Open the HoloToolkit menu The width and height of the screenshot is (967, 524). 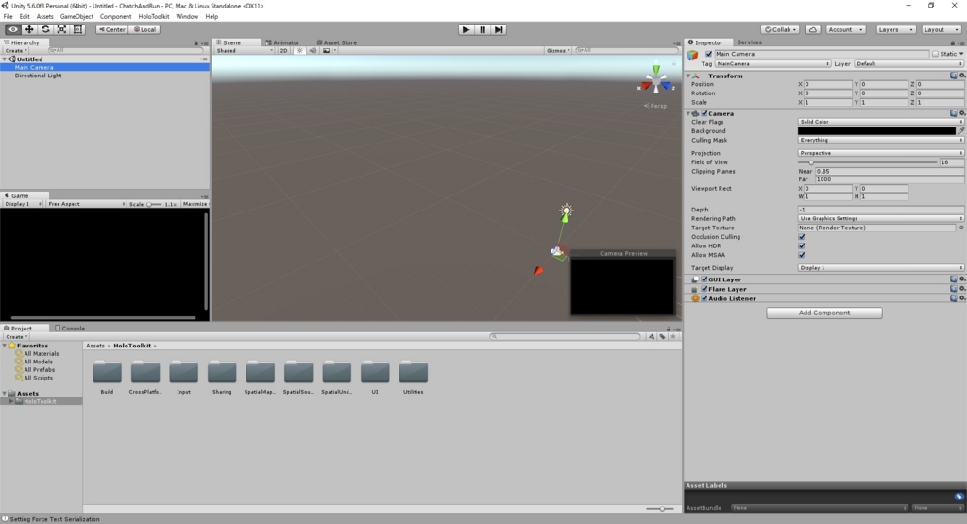pyautogui.click(x=154, y=17)
